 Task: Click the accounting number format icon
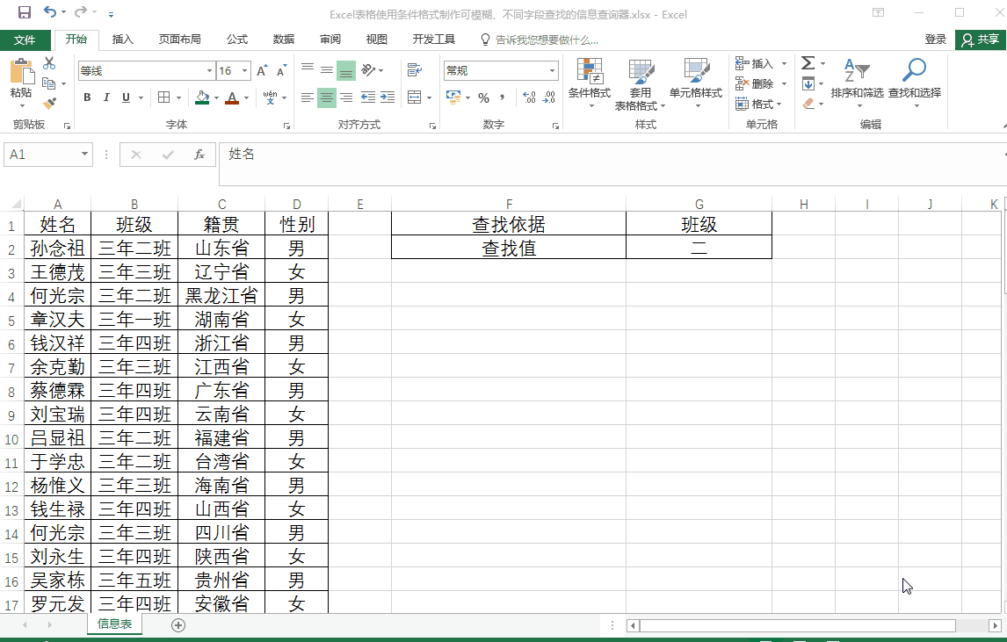tap(453, 97)
